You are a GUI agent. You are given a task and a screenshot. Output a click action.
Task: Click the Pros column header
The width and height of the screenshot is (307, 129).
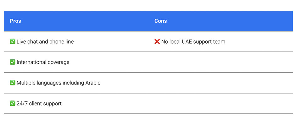15,21
